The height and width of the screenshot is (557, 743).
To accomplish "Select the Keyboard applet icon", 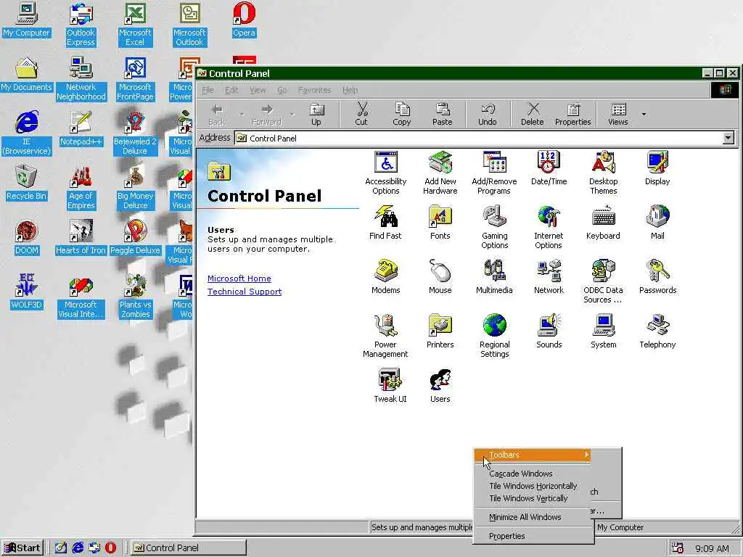I will click(x=603, y=222).
